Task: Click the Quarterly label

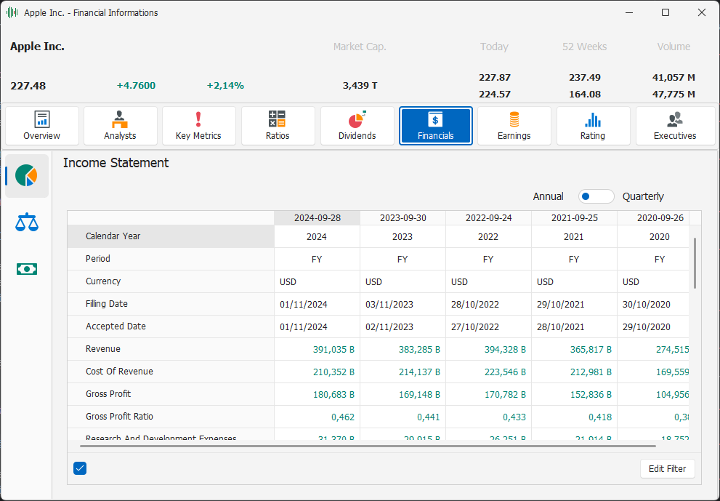Action: point(643,196)
